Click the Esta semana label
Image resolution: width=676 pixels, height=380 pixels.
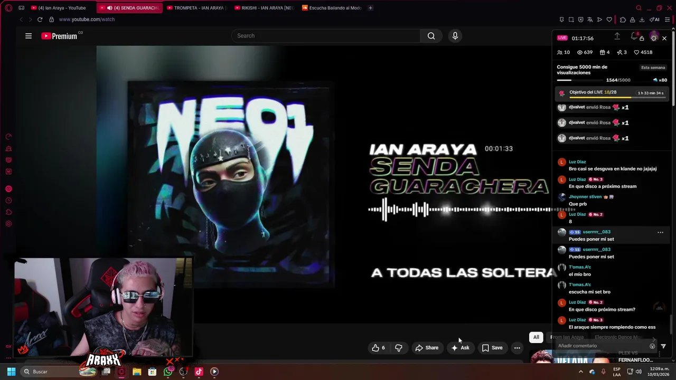pos(653,68)
